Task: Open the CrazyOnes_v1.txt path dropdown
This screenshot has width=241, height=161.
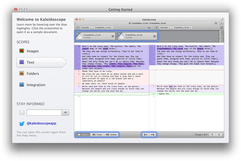Action: tap(103, 28)
